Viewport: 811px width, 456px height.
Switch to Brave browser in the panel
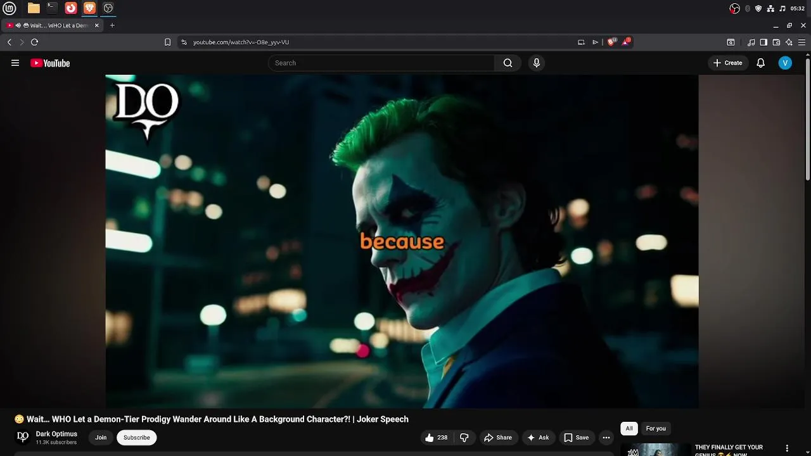pyautogui.click(x=89, y=8)
